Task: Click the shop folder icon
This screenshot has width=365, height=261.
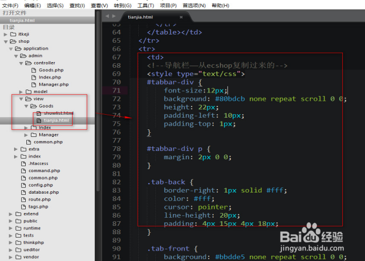Action: 13,42
